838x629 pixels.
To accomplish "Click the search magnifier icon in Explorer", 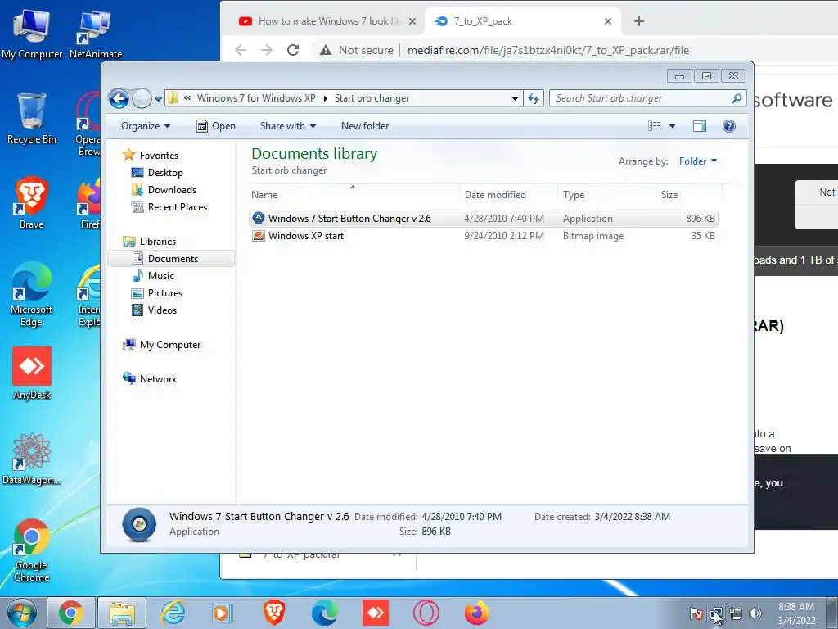I will (x=737, y=98).
